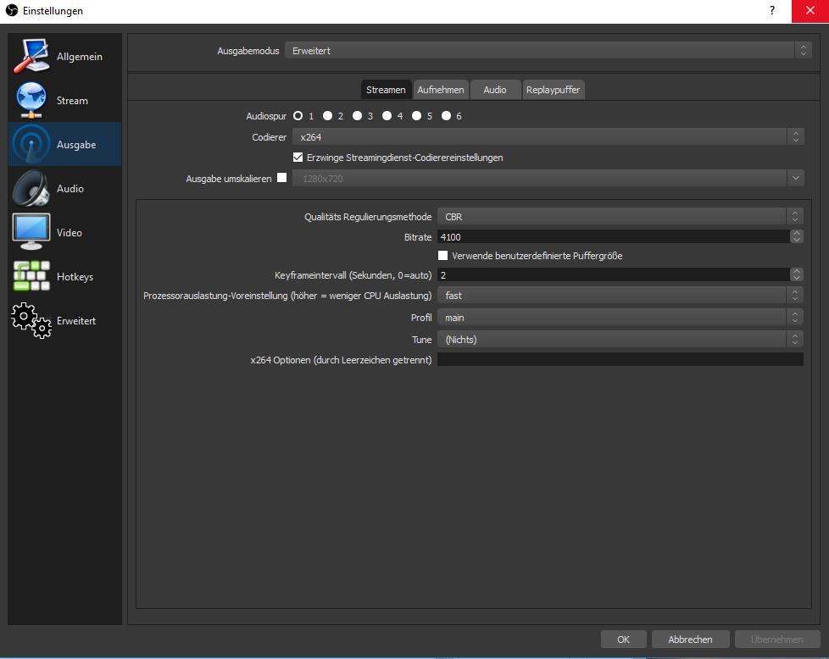Expand the 1280x720 rescale resolution dropdown

tap(548, 178)
